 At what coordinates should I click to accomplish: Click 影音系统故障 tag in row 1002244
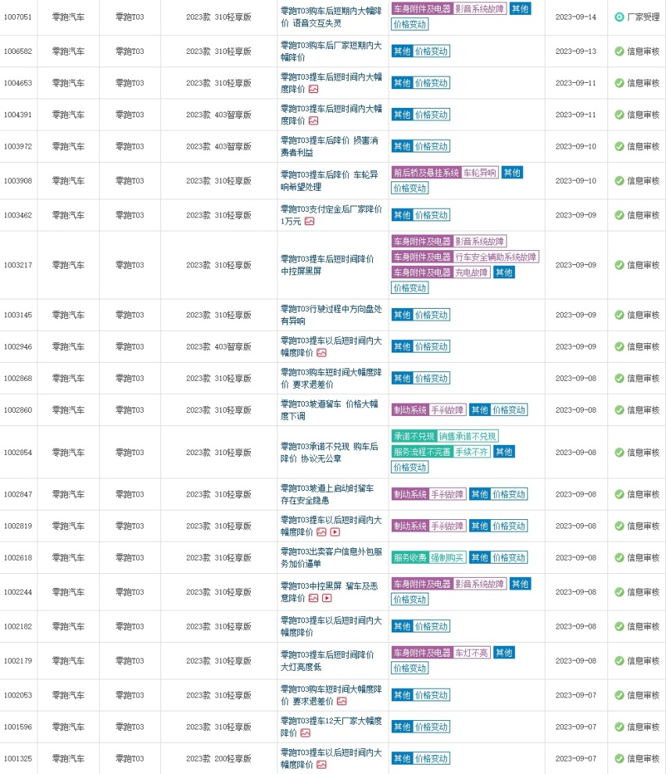pyautogui.click(x=479, y=584)
